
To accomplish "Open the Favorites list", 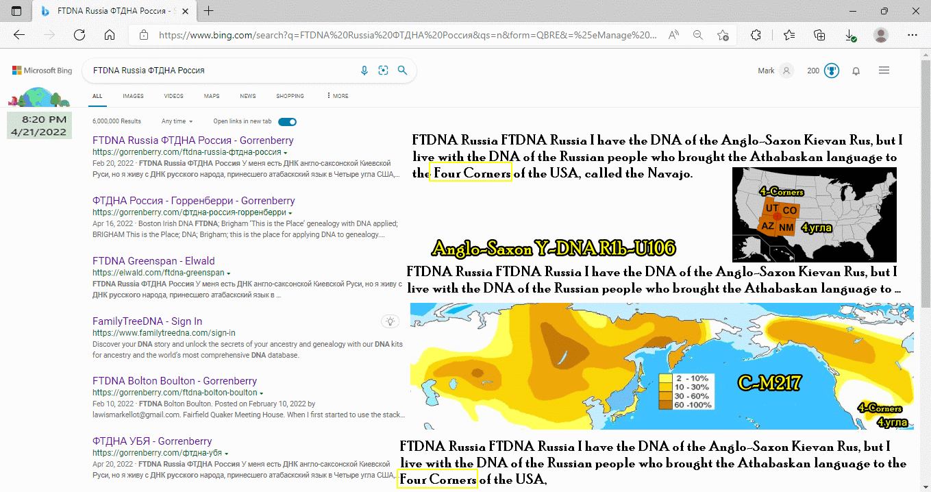I will coord(789,35).
